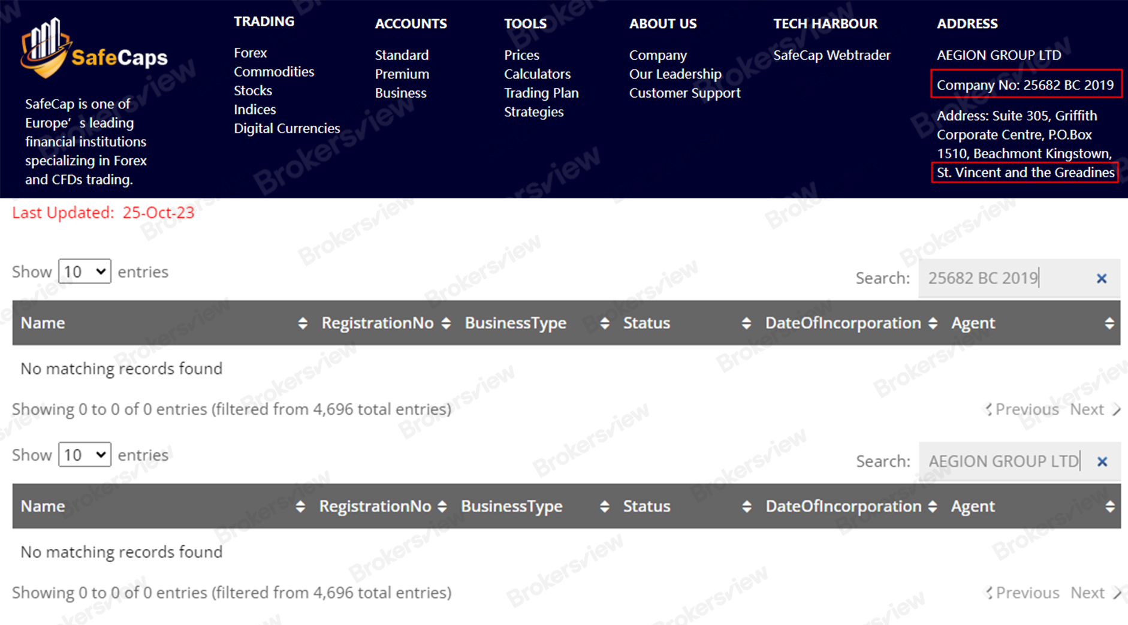Open the Stocks link
Viewport: 1128px width, 625px height.
(253, 90)
